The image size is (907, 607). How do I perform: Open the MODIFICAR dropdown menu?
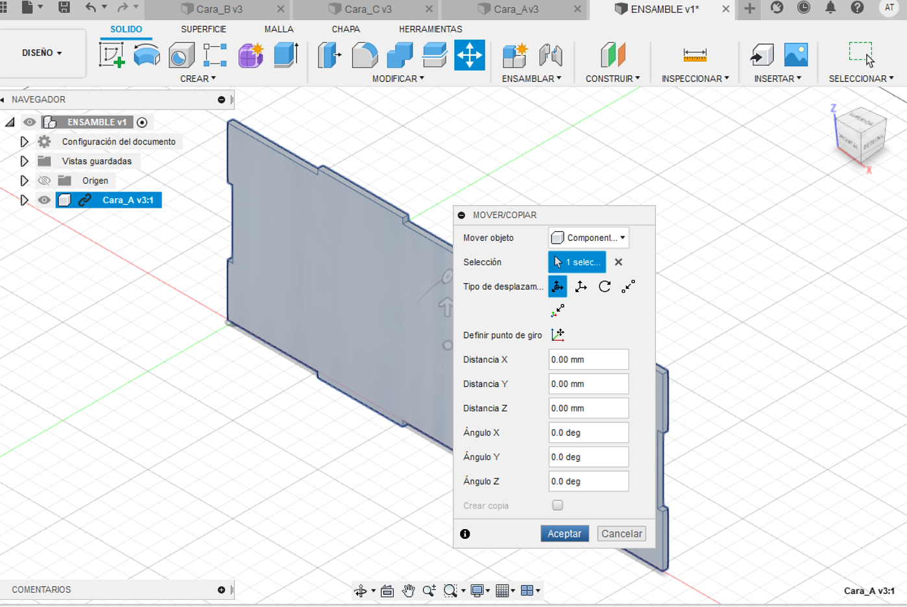point(398,79)
